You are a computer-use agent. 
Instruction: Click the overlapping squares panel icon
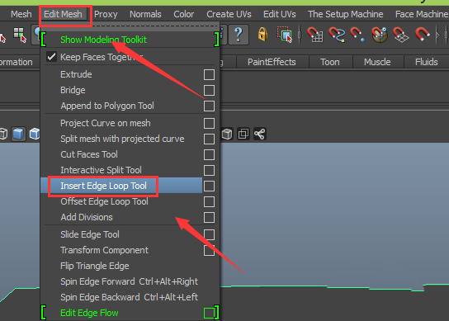(243, 134)
